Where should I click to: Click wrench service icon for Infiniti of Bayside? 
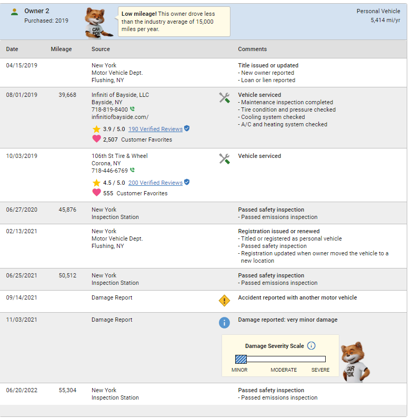pyautogui.click(x=224, y=97)
